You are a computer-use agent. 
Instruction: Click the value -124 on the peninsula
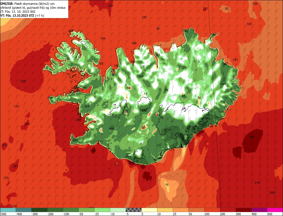click(x=74, y=140)
